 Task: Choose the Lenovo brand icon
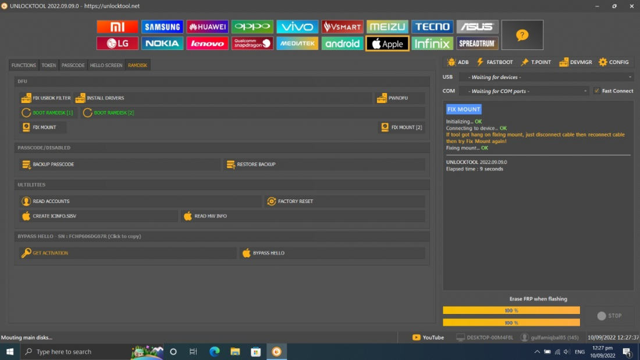tap(207, 43)
